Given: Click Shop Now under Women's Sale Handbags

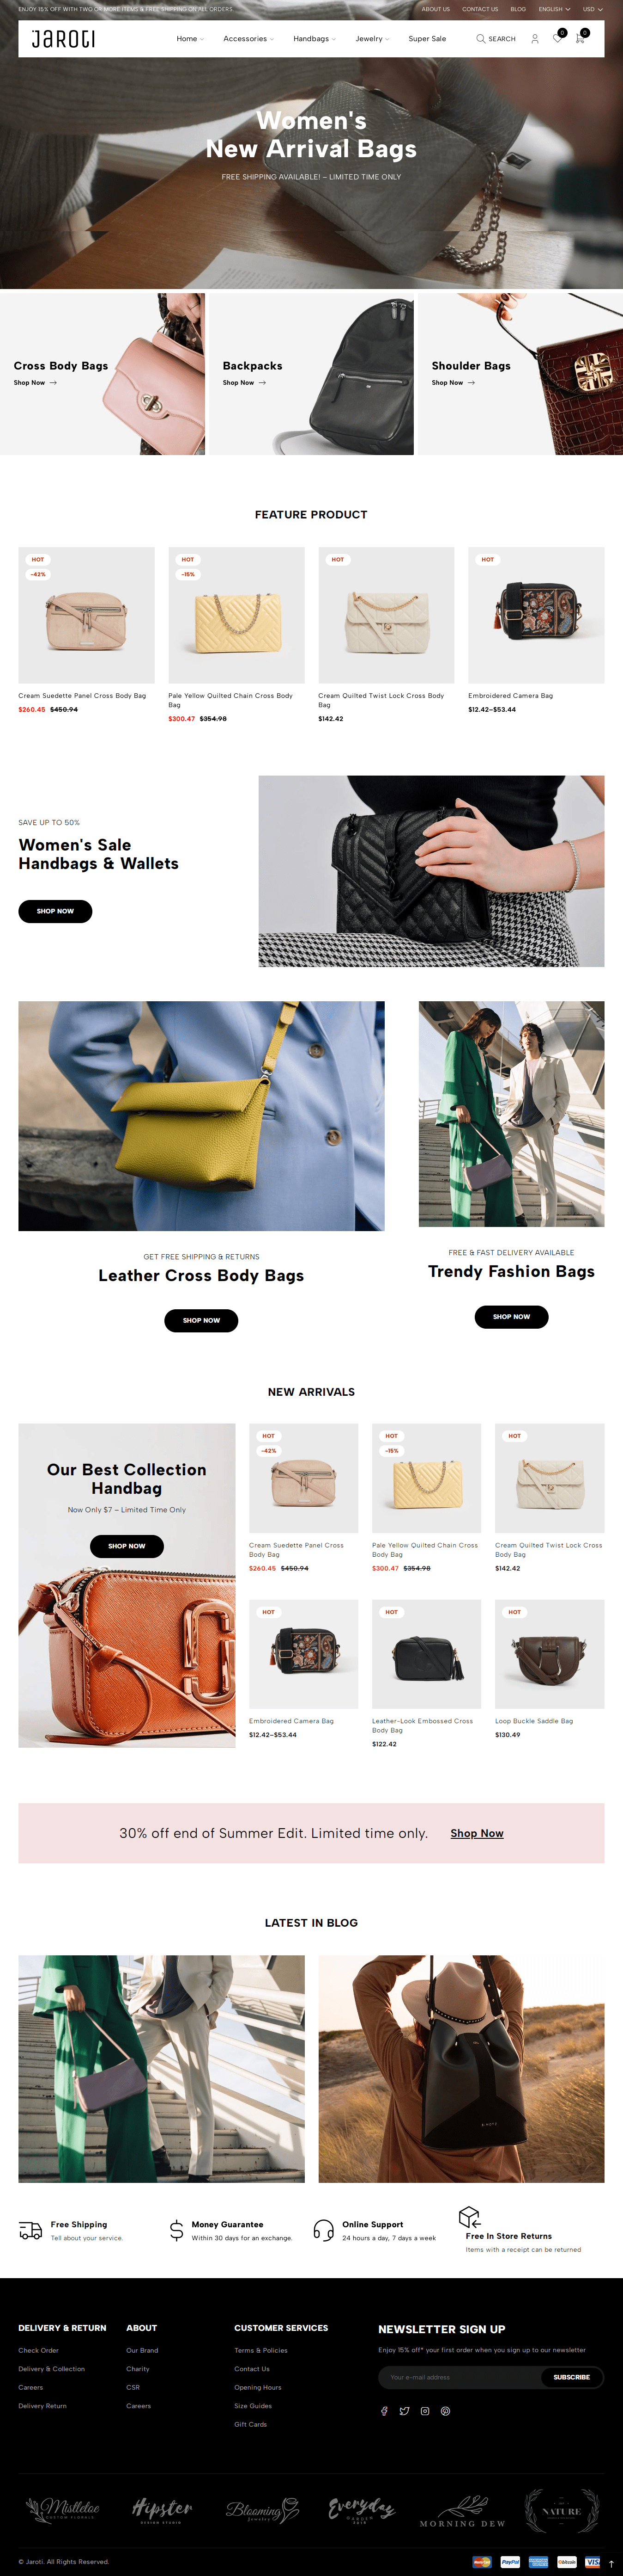Looking at the screenshot, I should click(x=55, y=911).
